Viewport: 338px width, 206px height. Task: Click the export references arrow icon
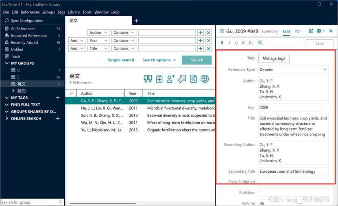click(x=182, y=79)
